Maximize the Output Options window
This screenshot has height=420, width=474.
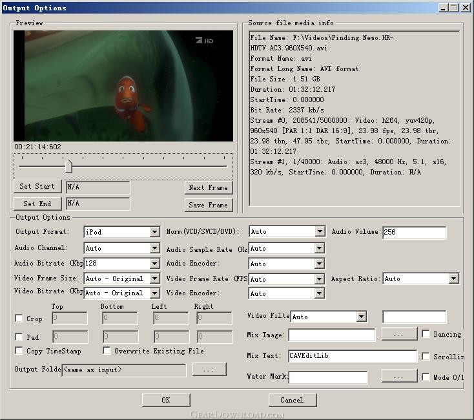click(x=454, y=8)
